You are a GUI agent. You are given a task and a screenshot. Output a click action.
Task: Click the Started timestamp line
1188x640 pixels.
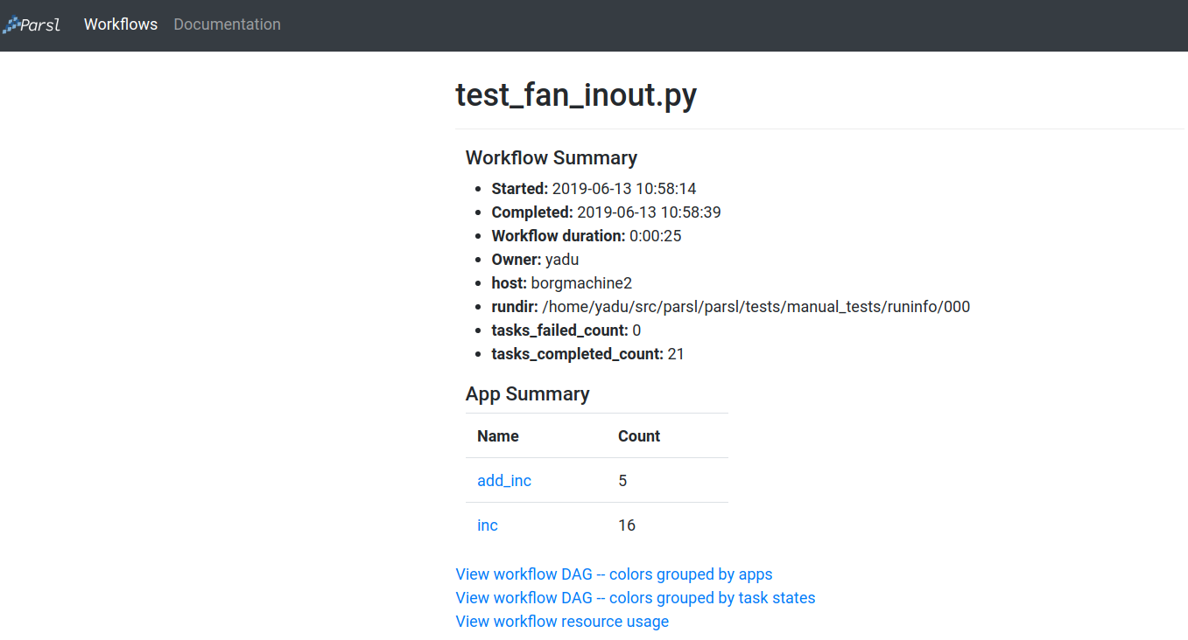point(594,189)
